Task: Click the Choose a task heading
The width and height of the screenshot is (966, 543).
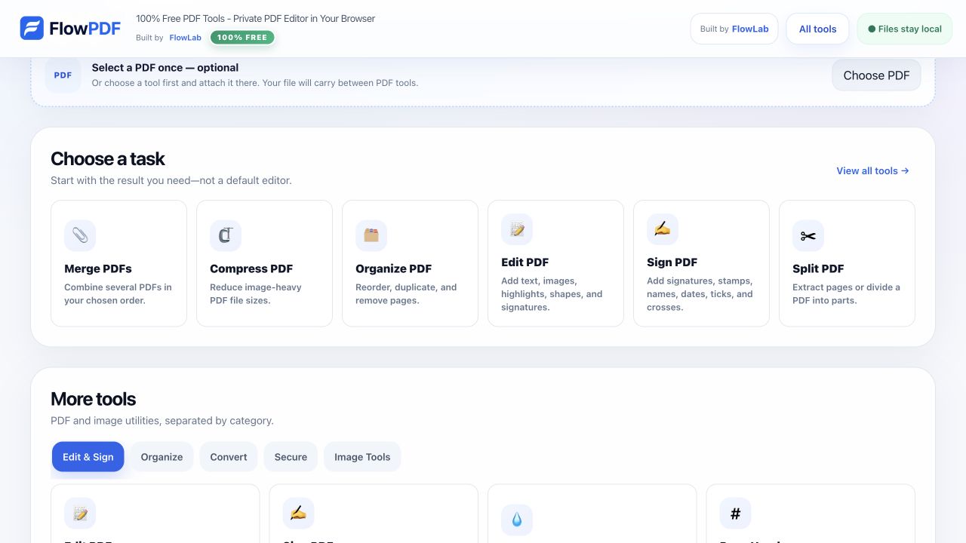Action: click(x=108, y=159)
